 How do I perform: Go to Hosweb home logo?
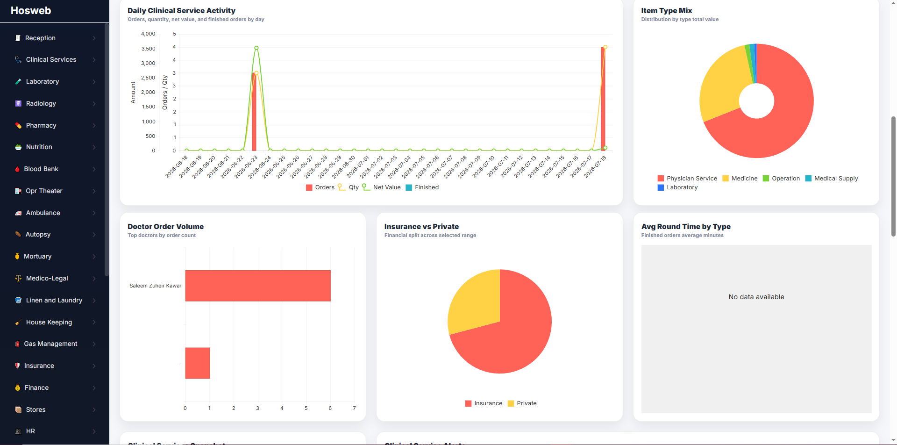[31, 11]
